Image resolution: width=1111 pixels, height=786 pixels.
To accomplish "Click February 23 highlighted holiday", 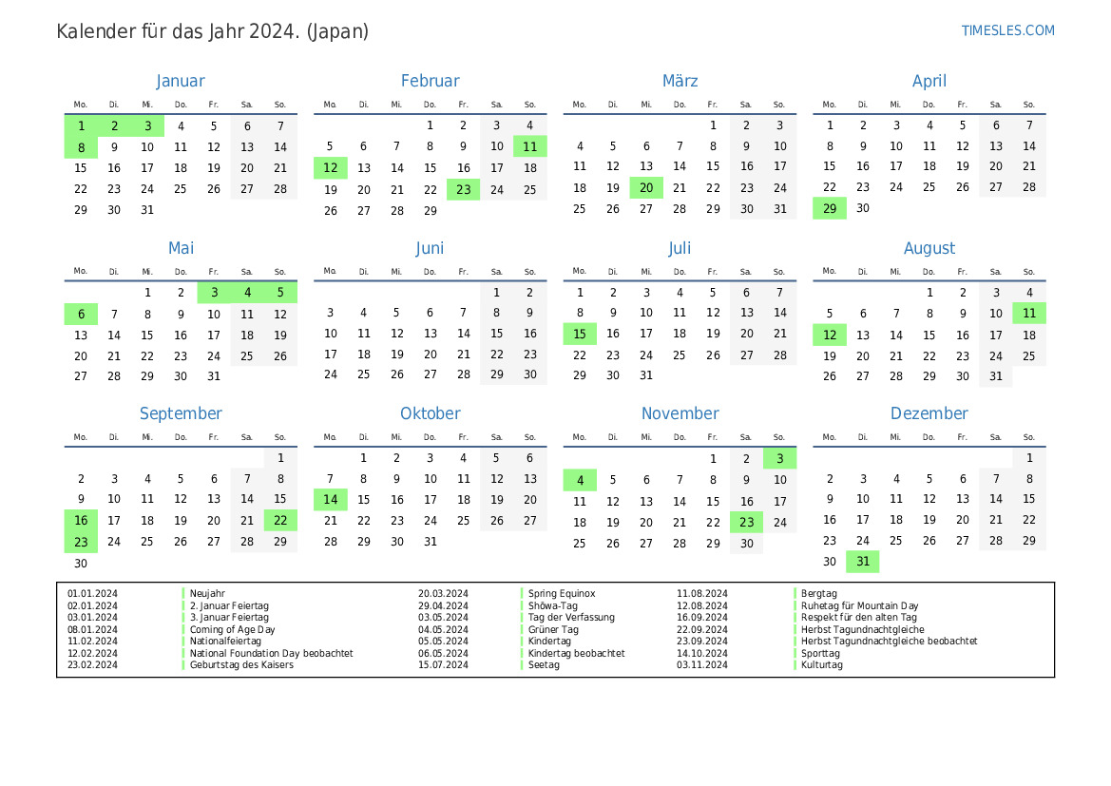I will click(x=463, y=189).
